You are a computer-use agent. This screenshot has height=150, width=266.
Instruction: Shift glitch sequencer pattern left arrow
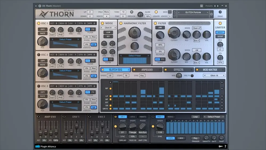coord(110,82)
